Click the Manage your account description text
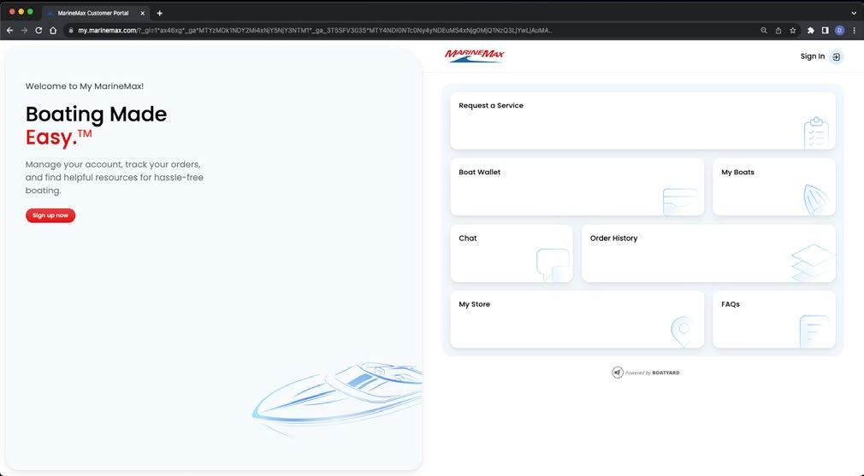This screenshot has height=476, width=864. click(x=114, y=177)
